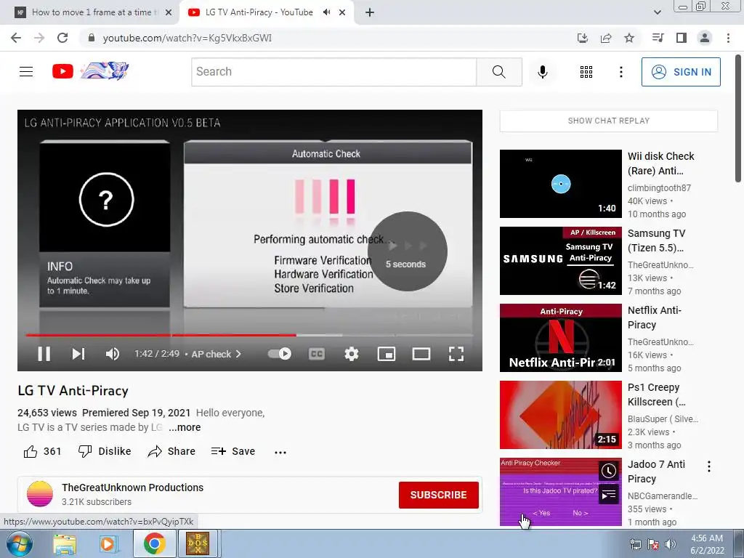Add Jadoo video to Watch later
This screenshot has height=558, width=744.
click(x=609, y=471)
